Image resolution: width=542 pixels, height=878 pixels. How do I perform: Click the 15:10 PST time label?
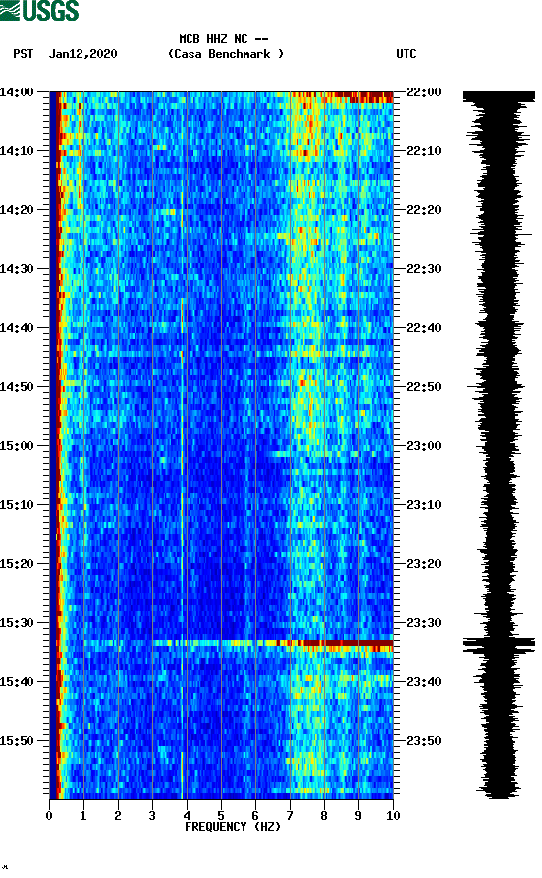tap(17, 505)
